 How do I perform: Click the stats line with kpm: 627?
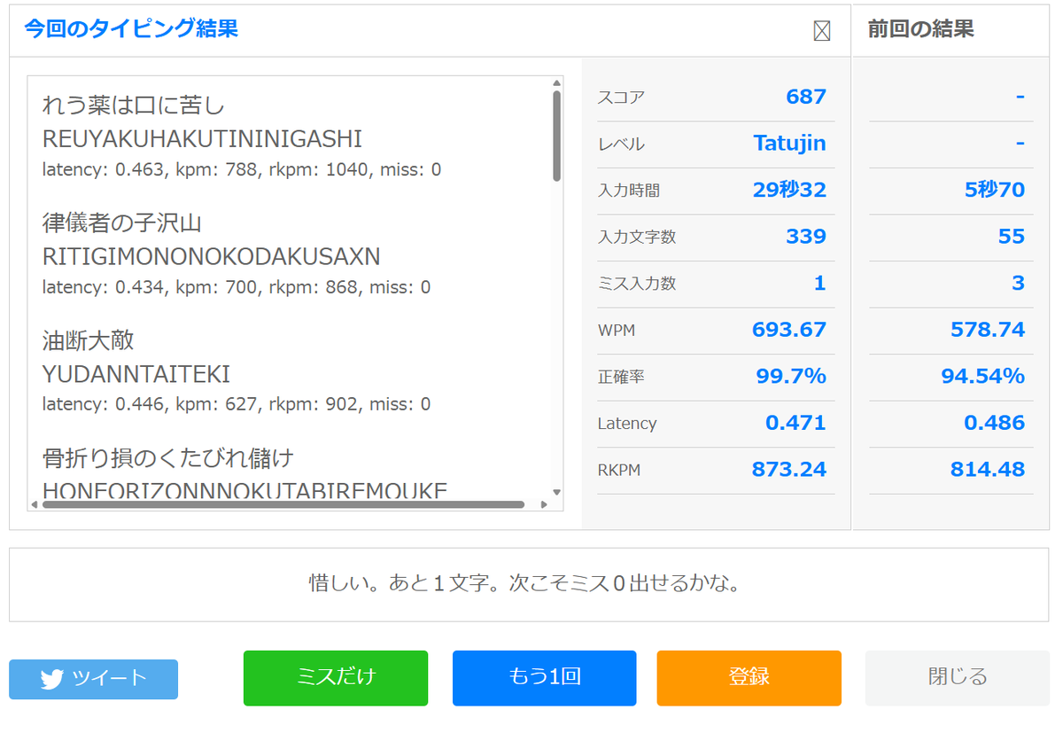237,404
